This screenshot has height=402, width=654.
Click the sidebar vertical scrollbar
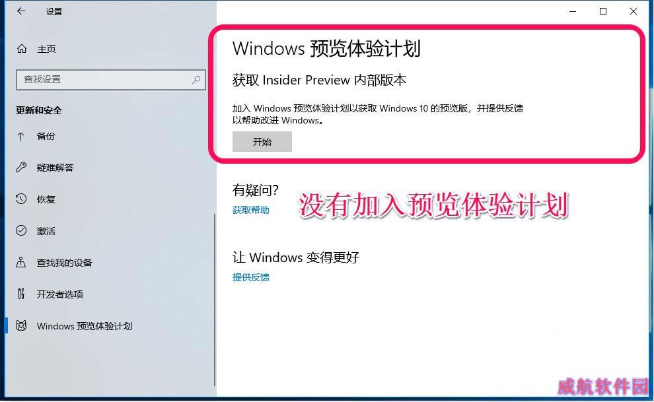click(x=215, y=300)
